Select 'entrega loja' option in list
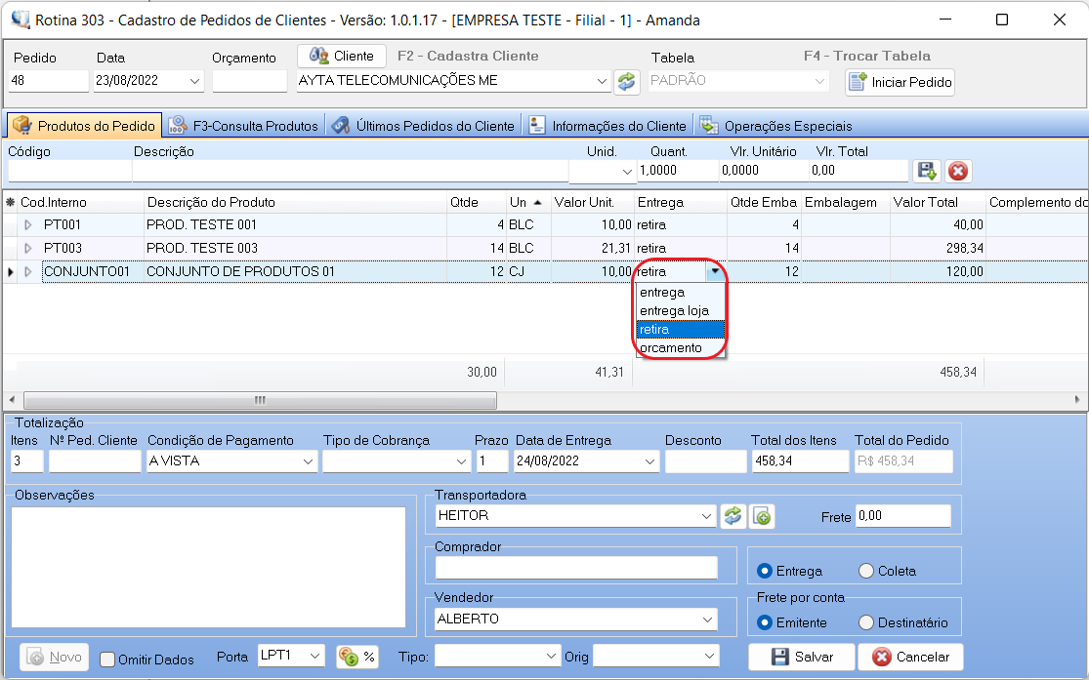The height and width of the screenshot is (680, 1089). (x=680, y=311)
